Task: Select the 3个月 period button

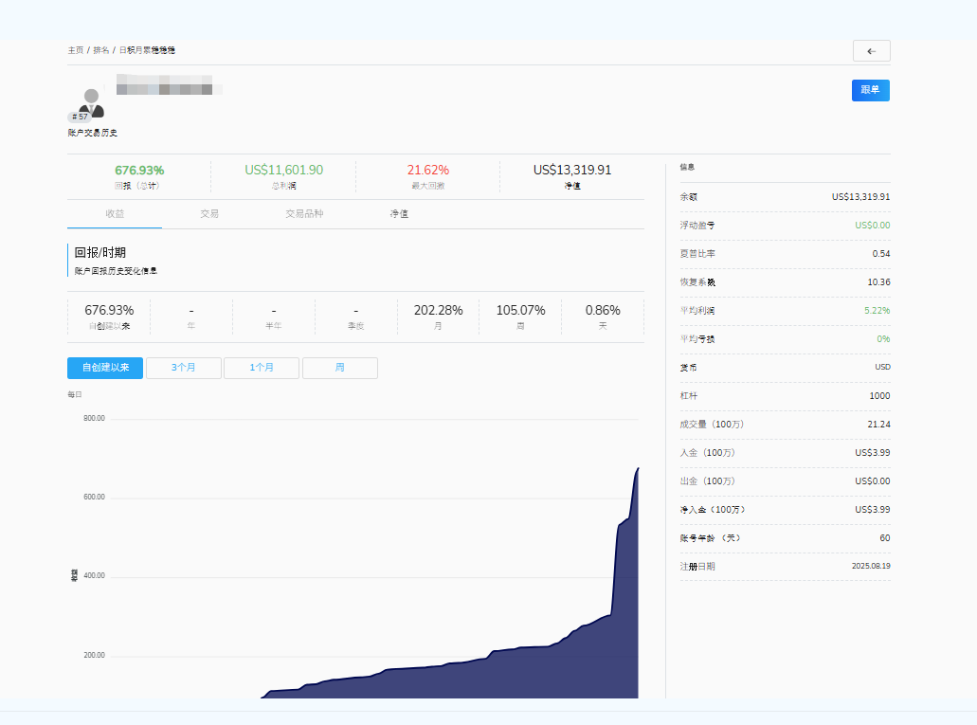Action: click(183, 368)
